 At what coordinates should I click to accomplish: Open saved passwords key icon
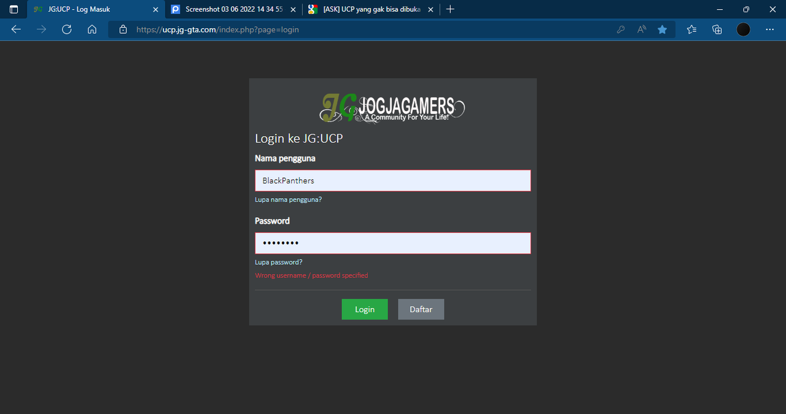click(621, 29)
